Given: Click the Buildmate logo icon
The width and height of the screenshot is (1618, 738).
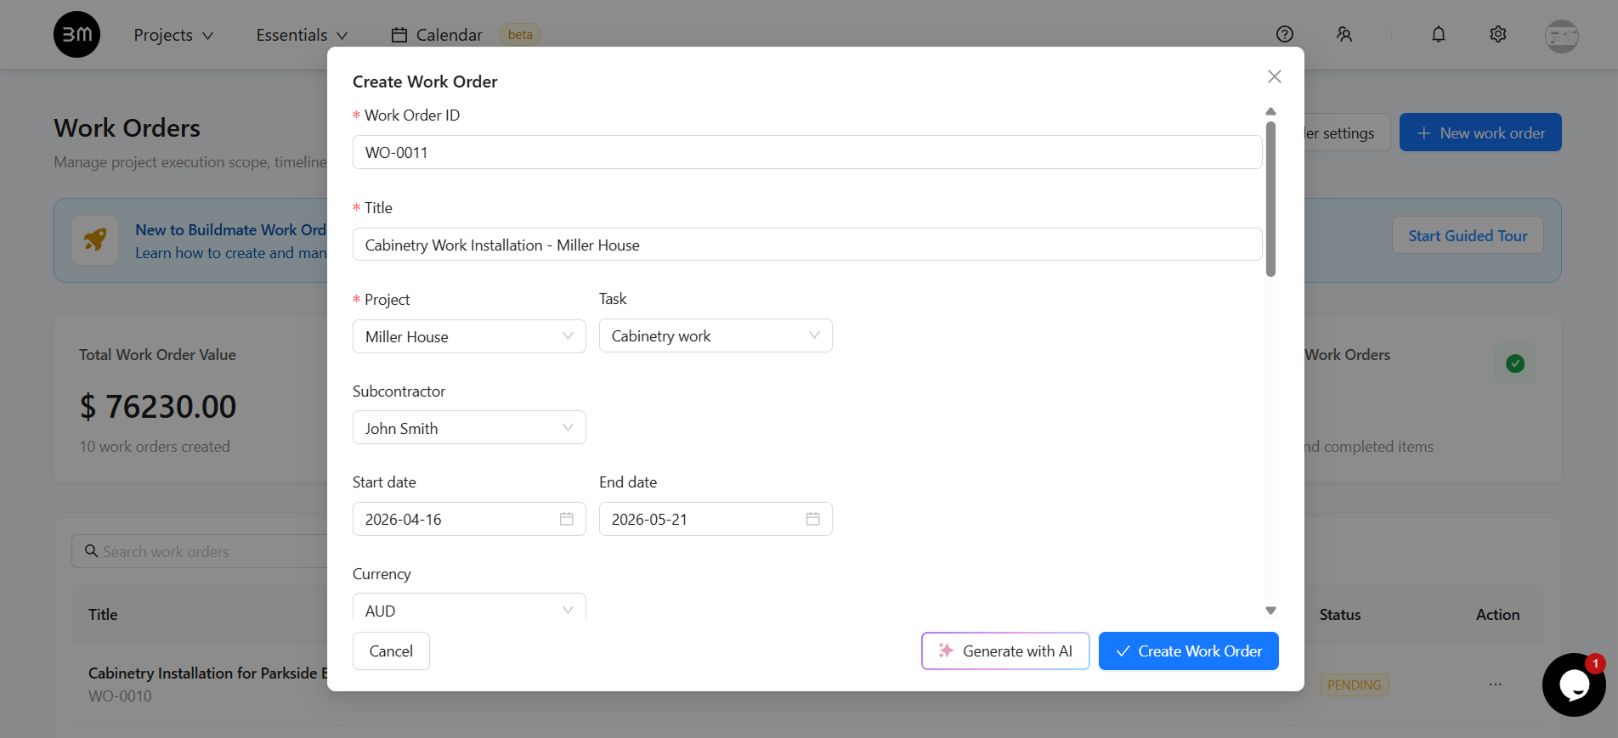Looking at the screenshot, I should 76,34.
